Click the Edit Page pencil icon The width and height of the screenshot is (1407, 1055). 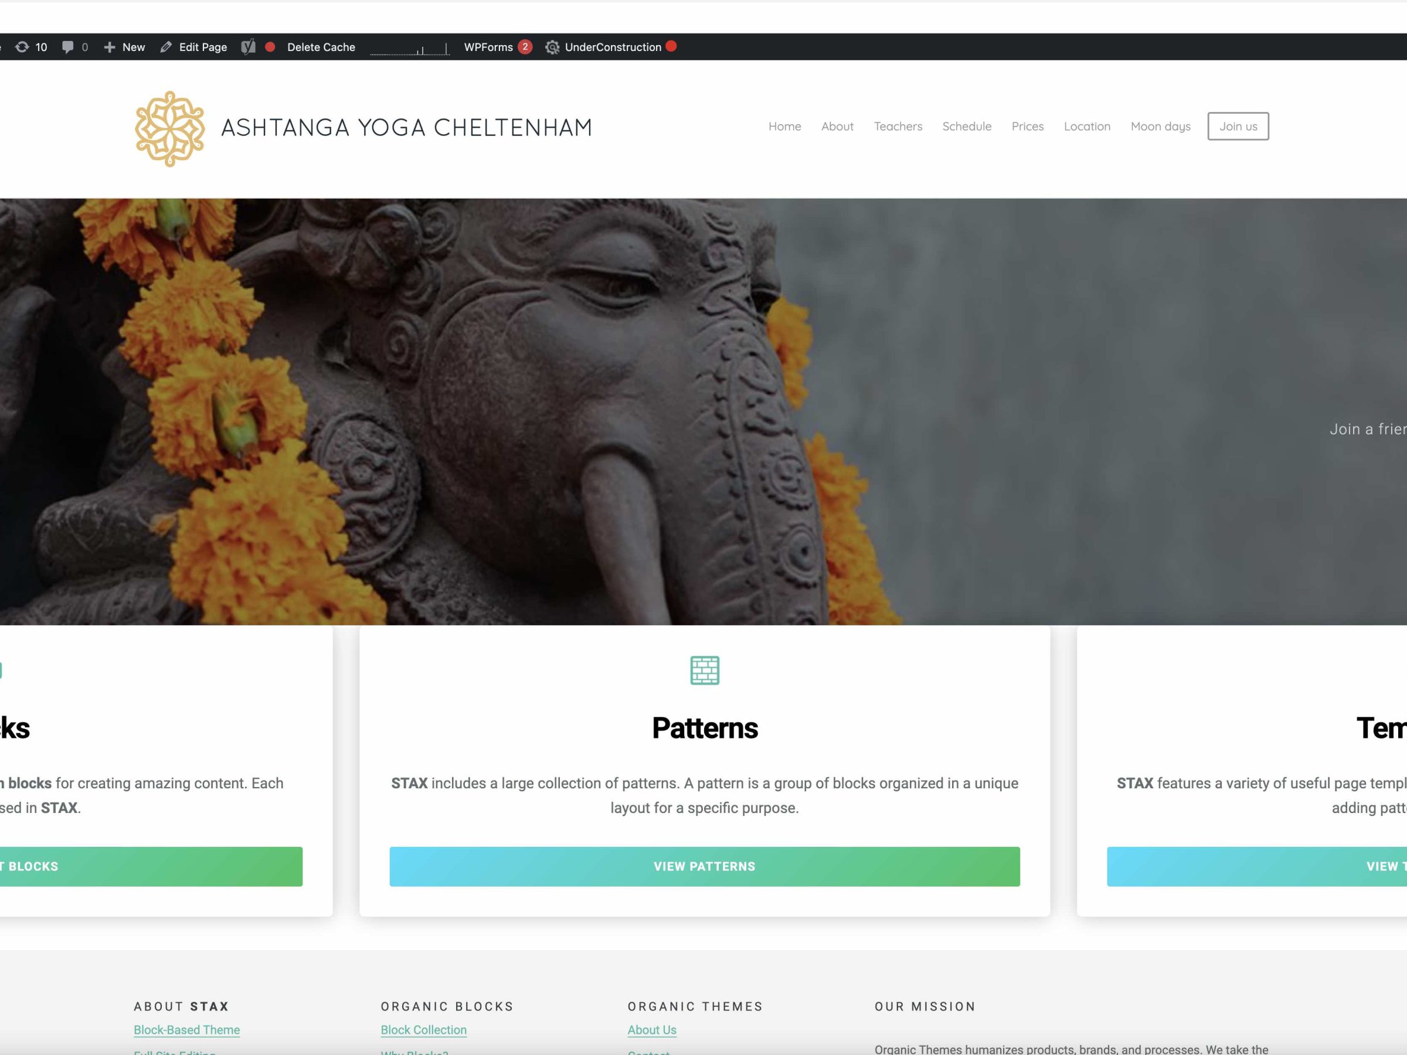pyautogui.click(x=166, y=47)
